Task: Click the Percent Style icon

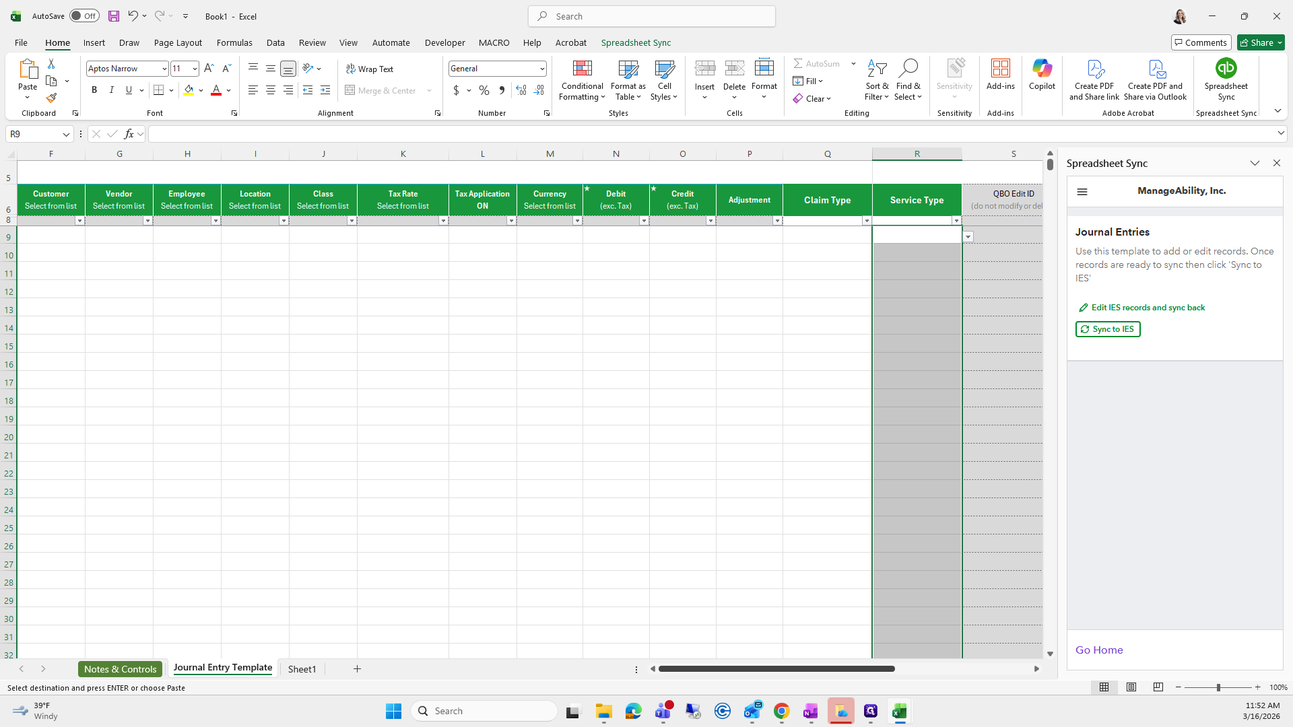Action: (x=484, y=90)
